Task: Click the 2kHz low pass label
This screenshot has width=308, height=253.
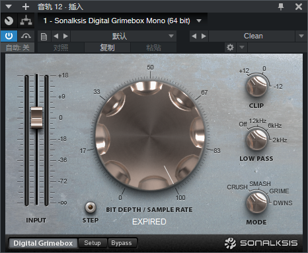Action: pos(280,140)
